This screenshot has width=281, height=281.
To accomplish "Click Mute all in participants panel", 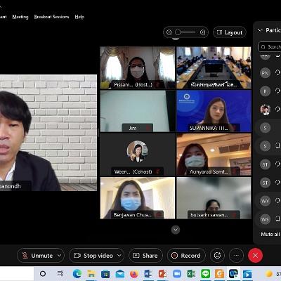I will [270, 234].
